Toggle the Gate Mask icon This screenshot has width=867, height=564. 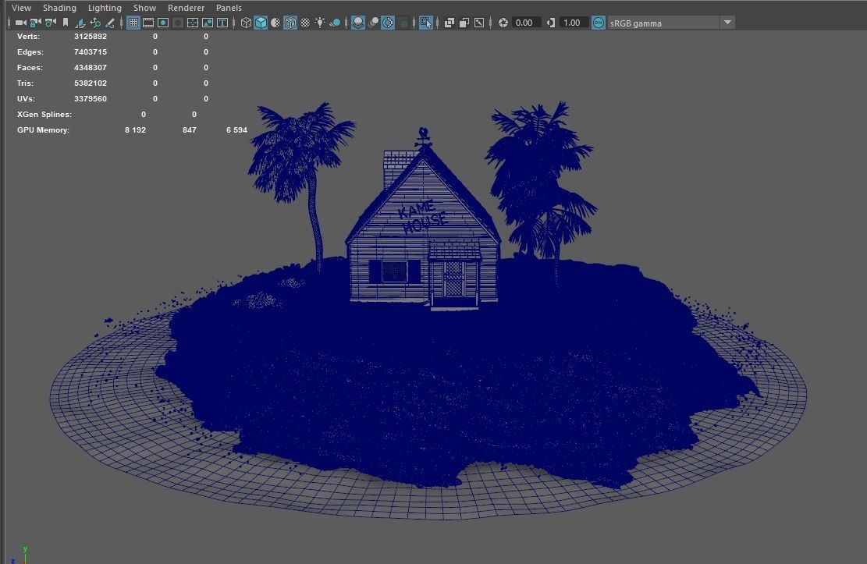point(178,23)
